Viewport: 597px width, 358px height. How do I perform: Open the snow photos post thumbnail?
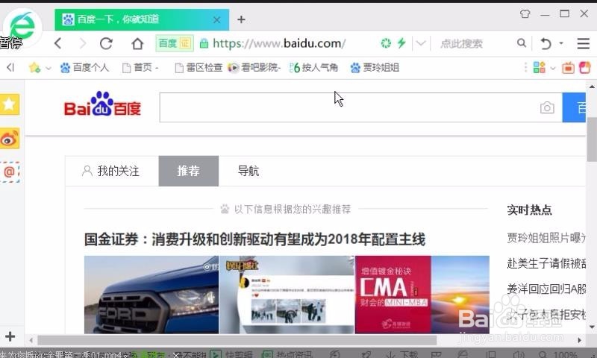[287, 295]
